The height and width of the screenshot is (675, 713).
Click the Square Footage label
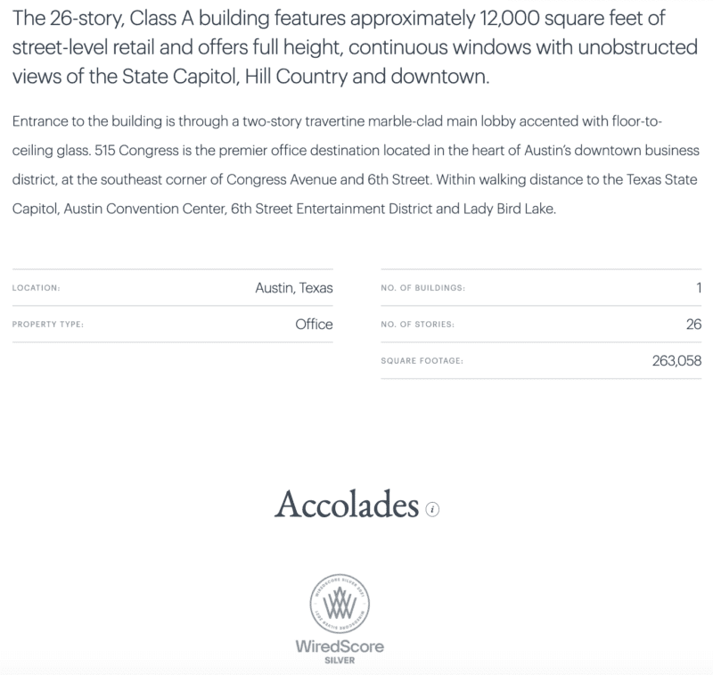(x=422, y=361)
